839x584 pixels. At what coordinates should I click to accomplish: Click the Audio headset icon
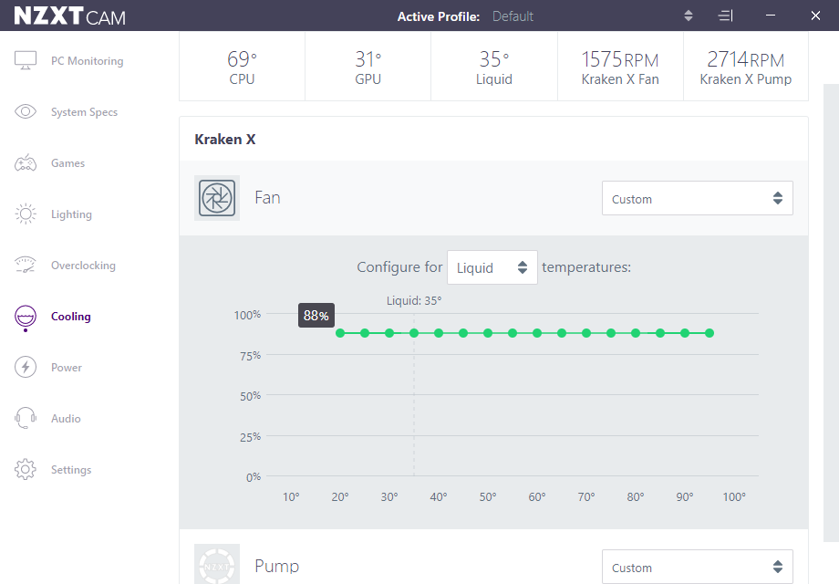[26, 418]
